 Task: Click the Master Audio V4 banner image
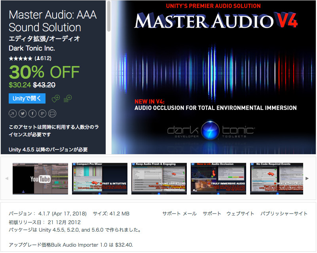click(x=213, y=77)
